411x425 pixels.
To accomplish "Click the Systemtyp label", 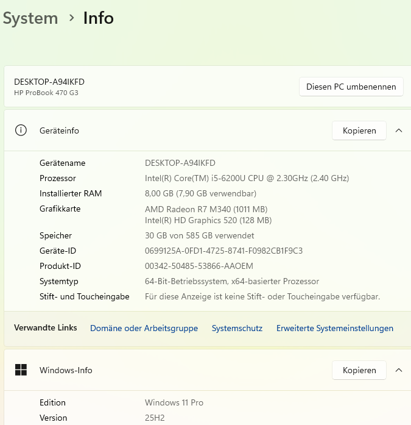I will [x=59, y=281].
